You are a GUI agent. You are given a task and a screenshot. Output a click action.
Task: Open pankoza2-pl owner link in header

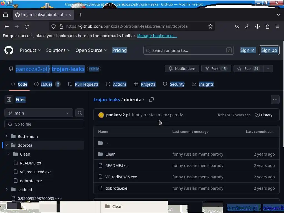(31, 69)
